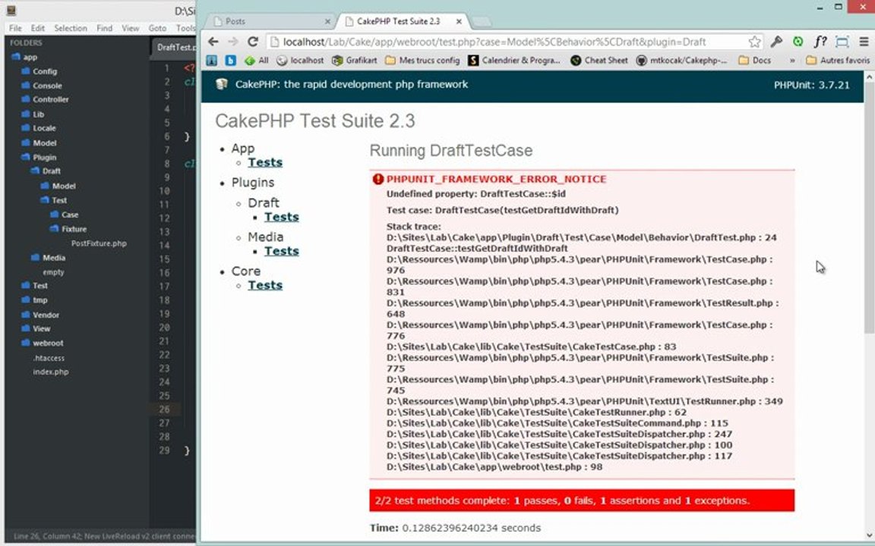
Task: Click line number 26 in editor gutter
Action: click(164, 409)
